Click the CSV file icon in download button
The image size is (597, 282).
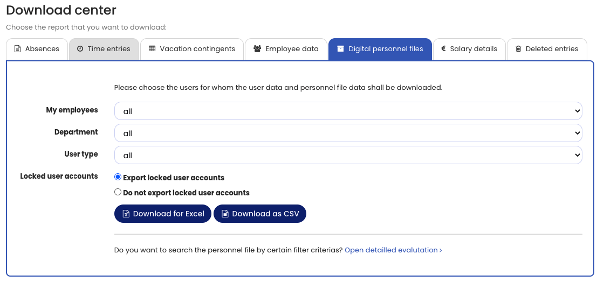[225, 214]
